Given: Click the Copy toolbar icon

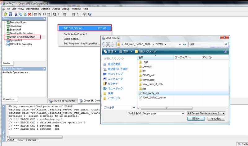Looking at the screenshot, I should click(20, 14).
